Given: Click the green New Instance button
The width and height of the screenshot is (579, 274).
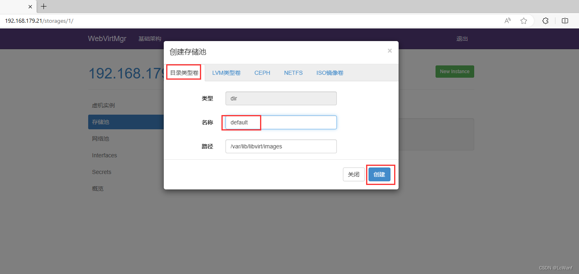Looking at the screenshot, I should tap(455, 72).
